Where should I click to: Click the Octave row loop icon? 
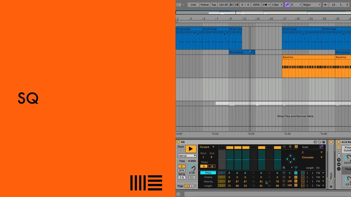point(303,177)
